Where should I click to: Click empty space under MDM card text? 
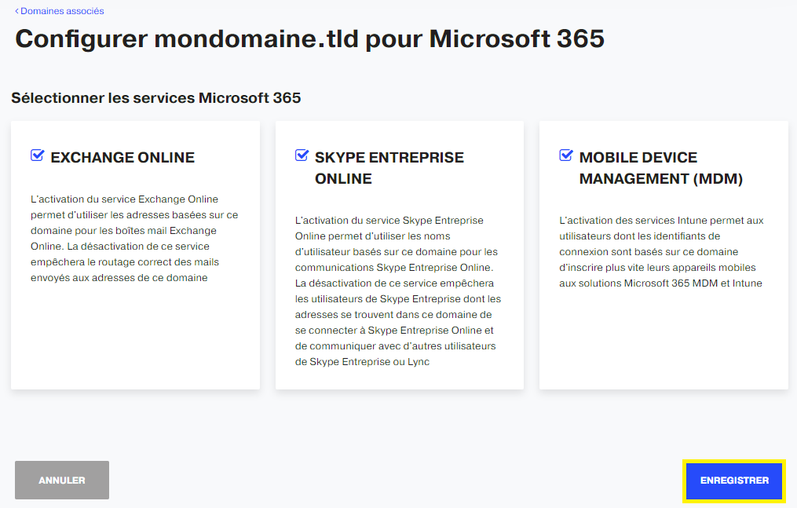click(x=664, y=340)
